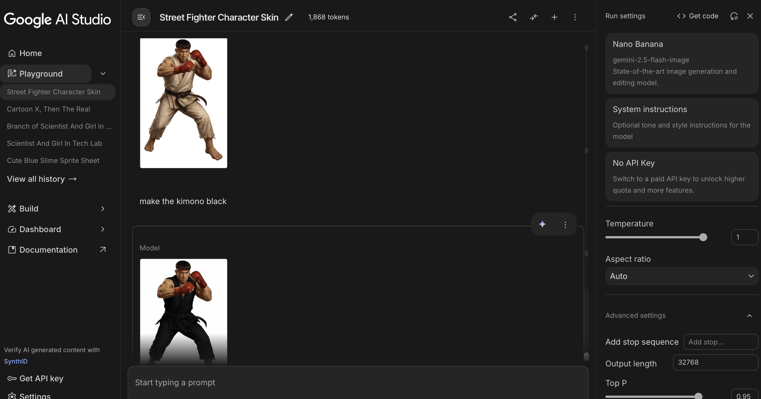761x399 pixels.
Task: Adjust the Temperature slider handle
Action: pos(703,237)
